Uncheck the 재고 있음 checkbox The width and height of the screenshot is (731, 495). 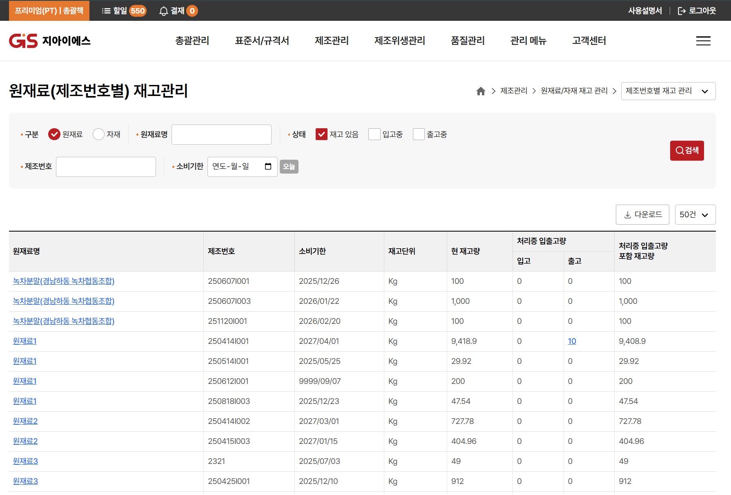(321, 134)
